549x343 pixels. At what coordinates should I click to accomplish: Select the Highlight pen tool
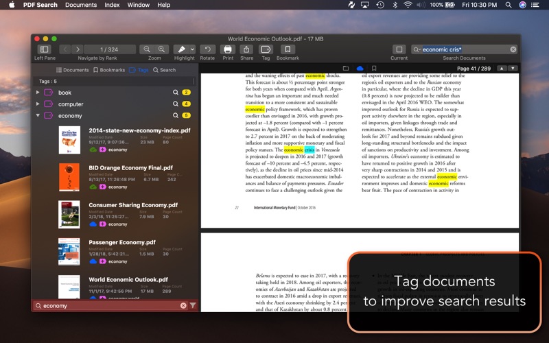(x=181, y=49)
